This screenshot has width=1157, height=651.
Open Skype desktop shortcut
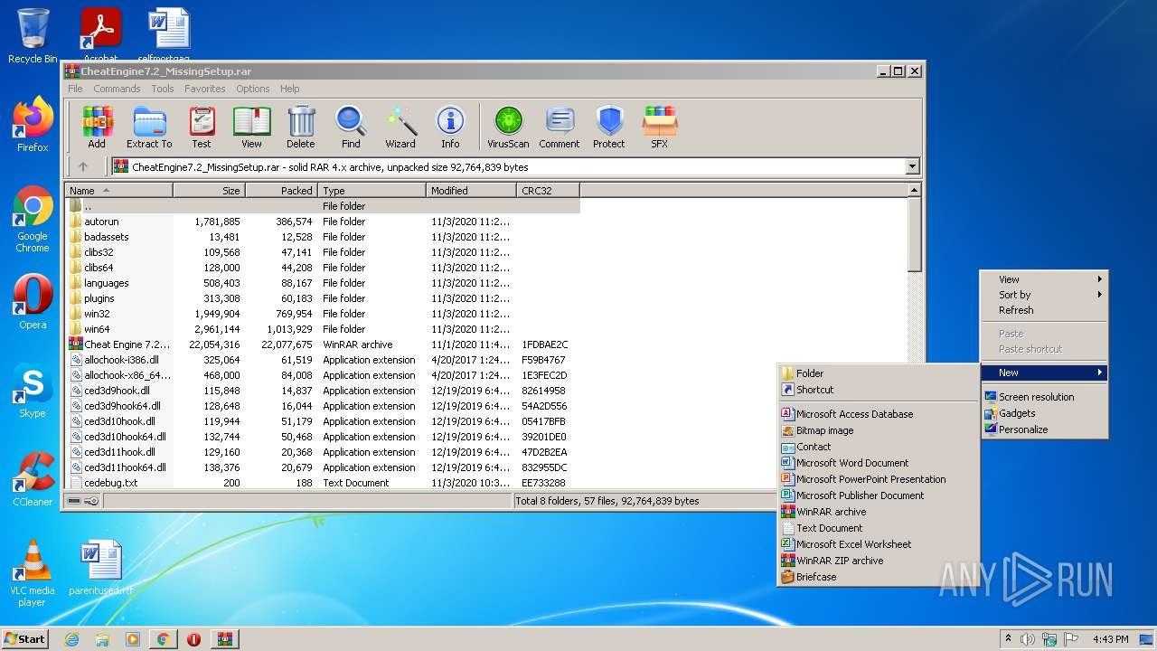pos(33,391)
